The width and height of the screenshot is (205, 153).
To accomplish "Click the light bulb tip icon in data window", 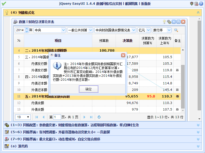I will tap(164, 22).
